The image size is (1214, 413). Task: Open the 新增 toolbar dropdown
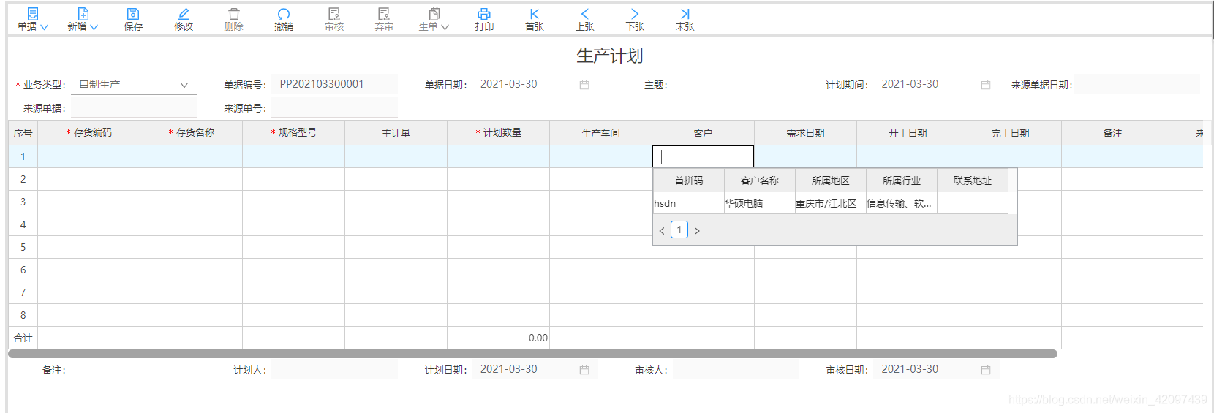[x=83, y=20]
